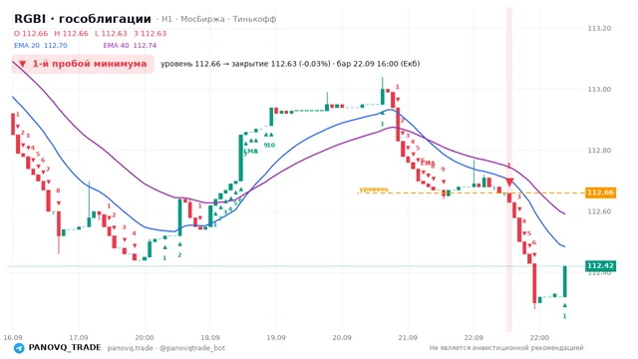Click the 'panovq.trade · @panovqtrade_bot' footer link
The width and height of the screenshot is (638, 359).
coord(166,348)
